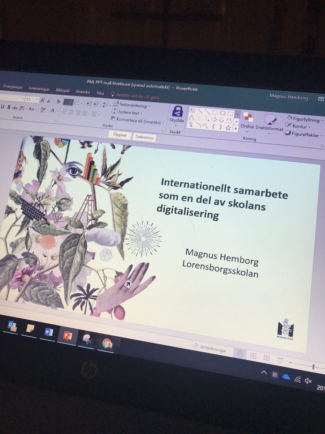Select the right arrow shape in gallery
Viewport: 325px width, 434px height.
[214, 119]
